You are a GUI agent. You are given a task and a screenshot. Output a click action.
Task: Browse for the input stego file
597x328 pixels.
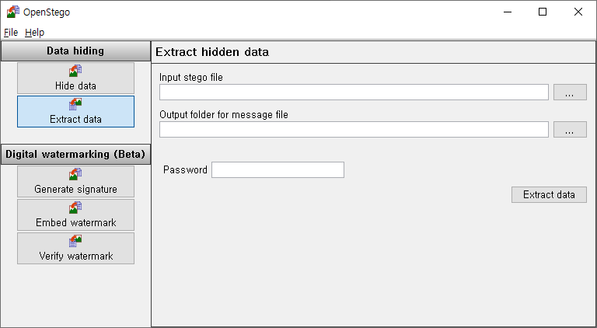[x=570, y=92]
